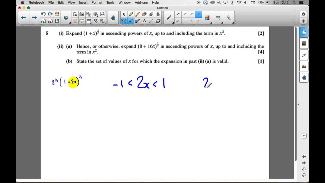The height and width of the screenshot is (183, 325).
Task: Show the screen shade
Action: [82, 21]
